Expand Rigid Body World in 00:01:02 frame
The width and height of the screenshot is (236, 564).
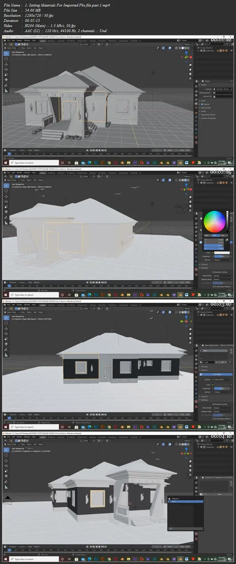208,115
